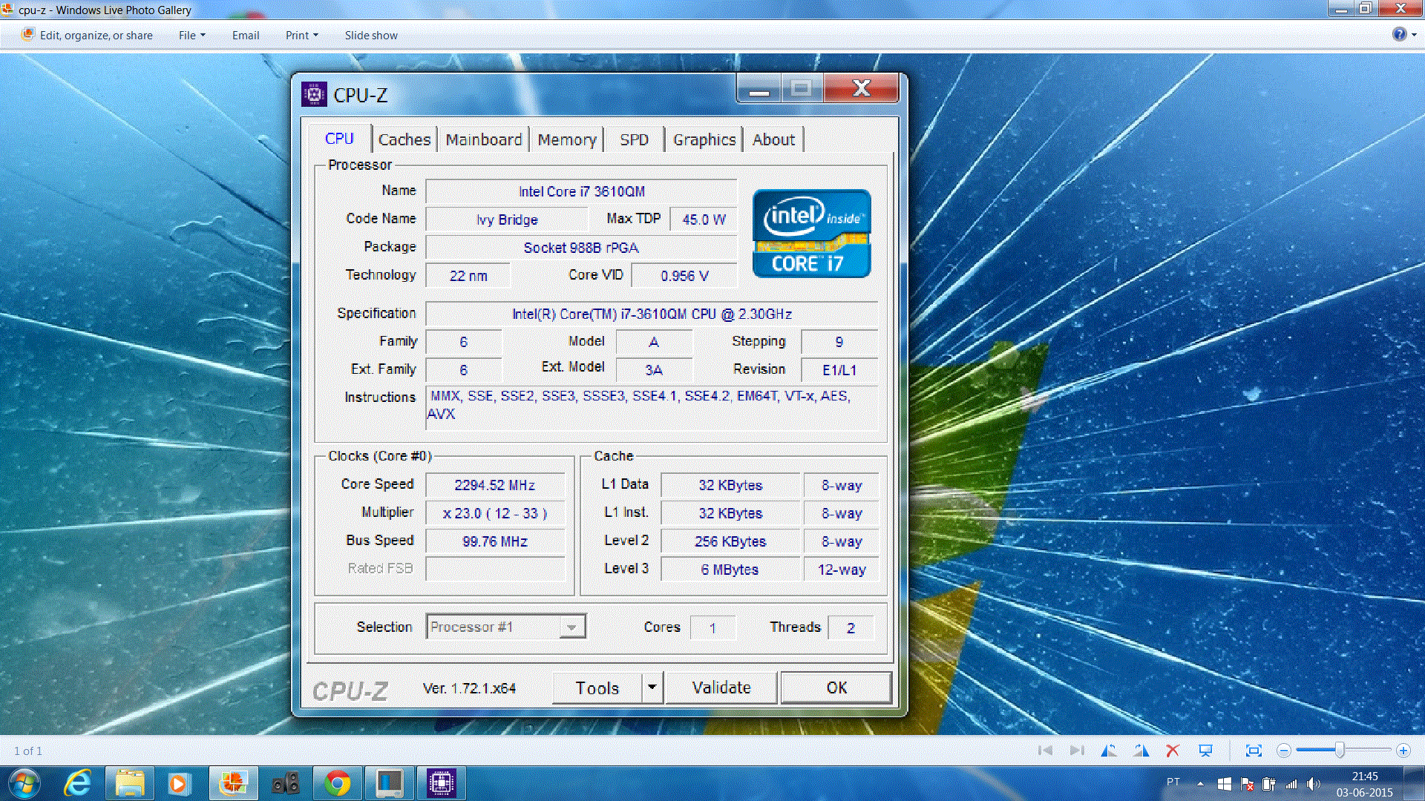The height and width of the screenshot is (801, 1425).
Task: Start slideshow from the bottom control bar
Action: pos(1206,751)
